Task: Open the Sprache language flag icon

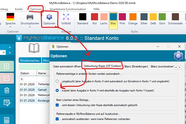Action: [10, 17]
